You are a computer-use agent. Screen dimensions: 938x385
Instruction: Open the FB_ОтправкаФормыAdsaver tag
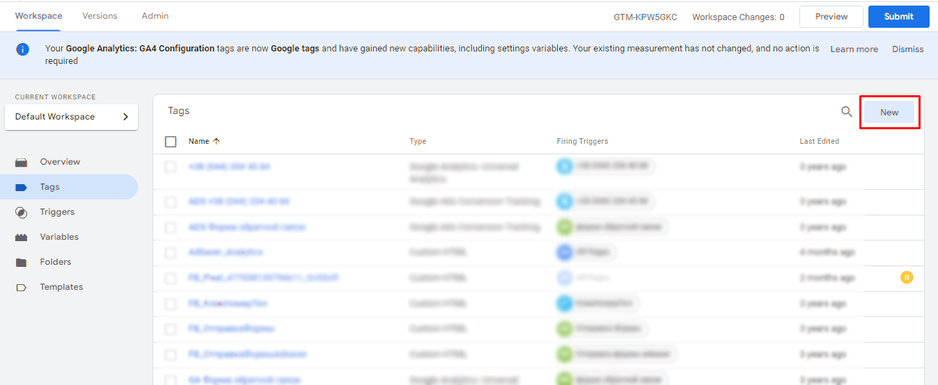[x=248, y=354]
